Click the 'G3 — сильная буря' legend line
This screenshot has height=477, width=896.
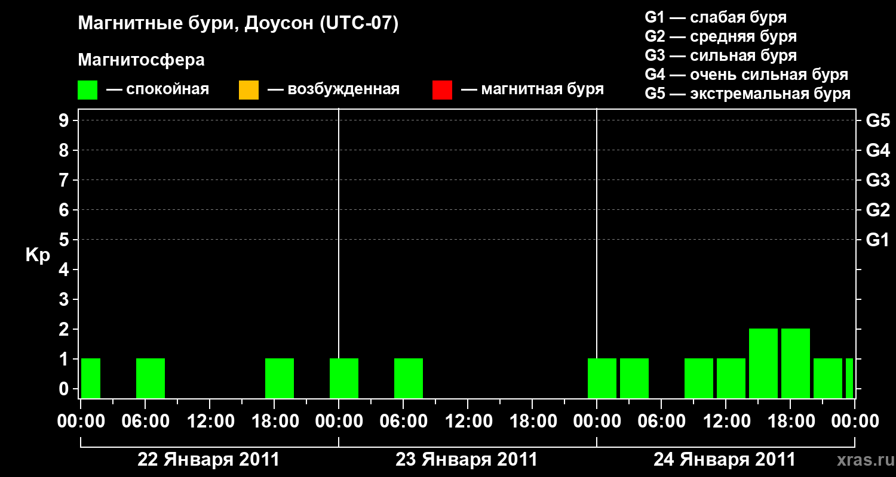pyautogui.click(x=721, y=55)
